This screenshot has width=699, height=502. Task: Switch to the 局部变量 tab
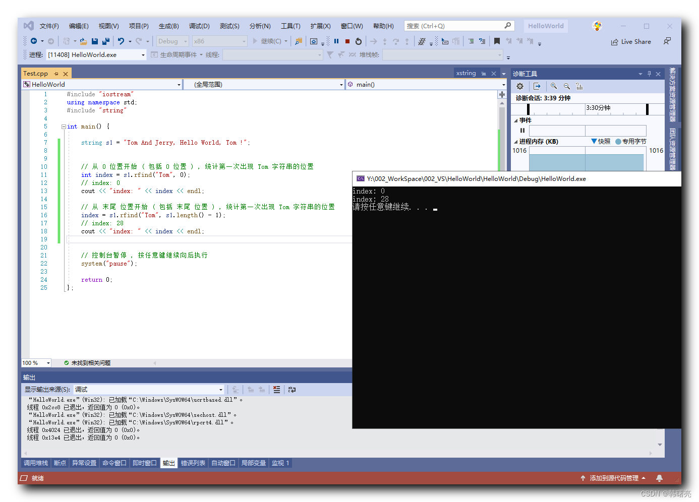pos(254,463)
